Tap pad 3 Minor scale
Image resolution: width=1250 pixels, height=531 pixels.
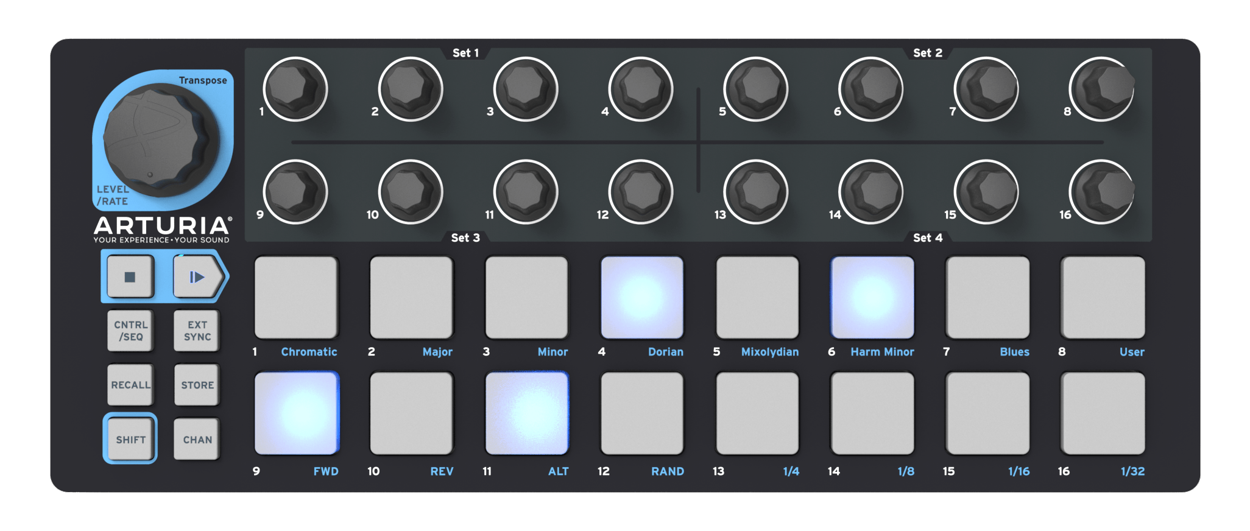pos(526,297)
